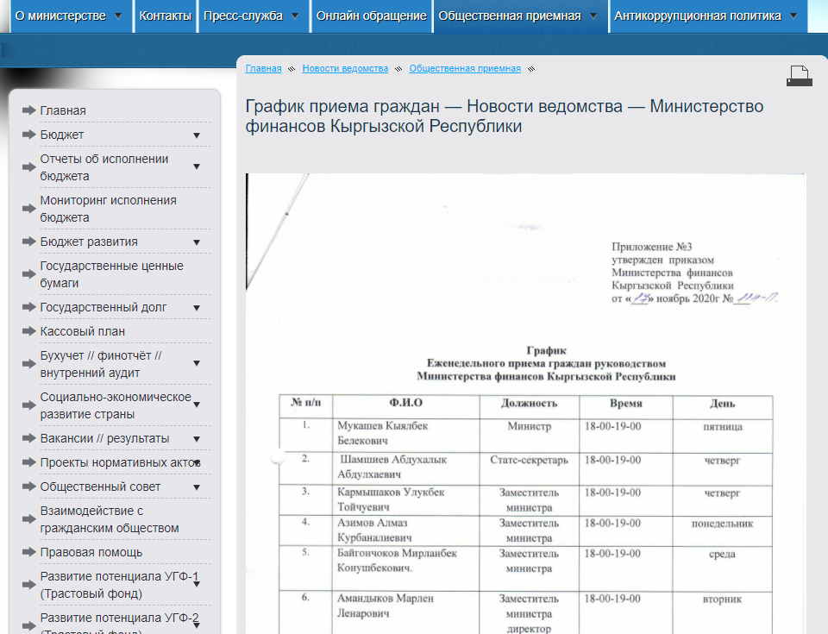Click the arrow icon beside Проекты нормативных актов
This screenshot has height=634, width=828.
coord(28,463)
